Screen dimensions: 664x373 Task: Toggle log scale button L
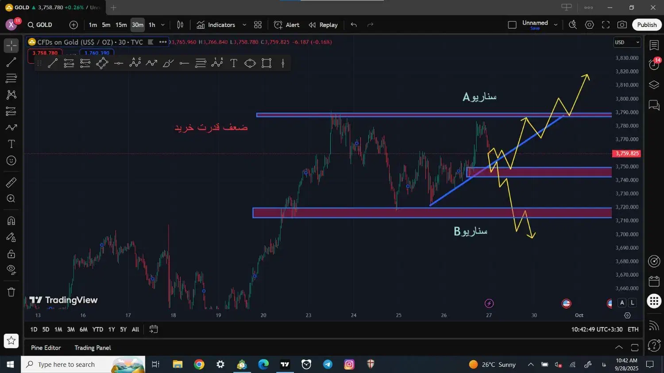pyautogui.click(x=633, y=303)
